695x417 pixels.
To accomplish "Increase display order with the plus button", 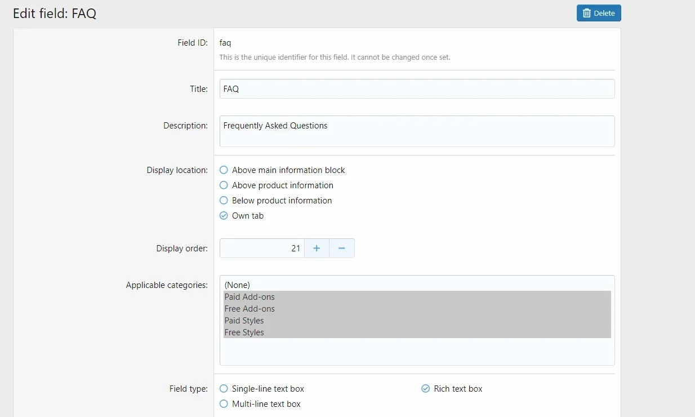I will 317,249.
